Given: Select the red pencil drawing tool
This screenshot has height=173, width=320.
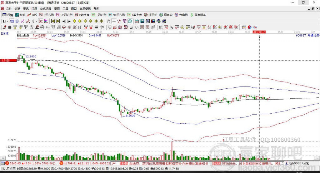Looking at the screenshot, I should point(4,27).
